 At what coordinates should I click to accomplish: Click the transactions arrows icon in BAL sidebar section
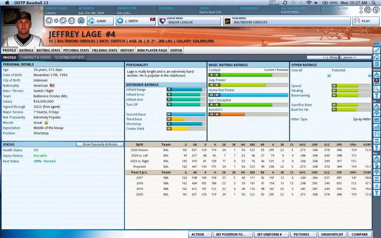click(x=376, y=179)
